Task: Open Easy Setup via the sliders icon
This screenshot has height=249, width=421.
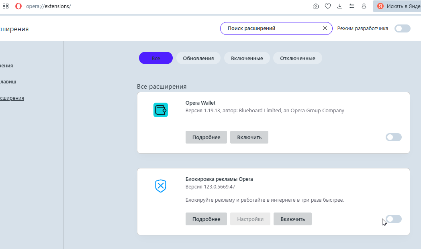Action: click(x=352, y=6)
